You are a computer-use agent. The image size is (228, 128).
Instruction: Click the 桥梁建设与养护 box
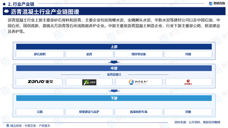89,112
